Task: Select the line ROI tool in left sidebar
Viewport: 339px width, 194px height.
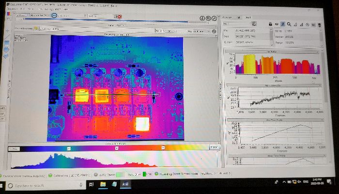Action: click(6, 37)
